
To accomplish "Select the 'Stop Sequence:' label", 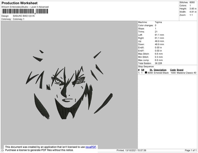I will pyautogui.click(x=146, y=67).
